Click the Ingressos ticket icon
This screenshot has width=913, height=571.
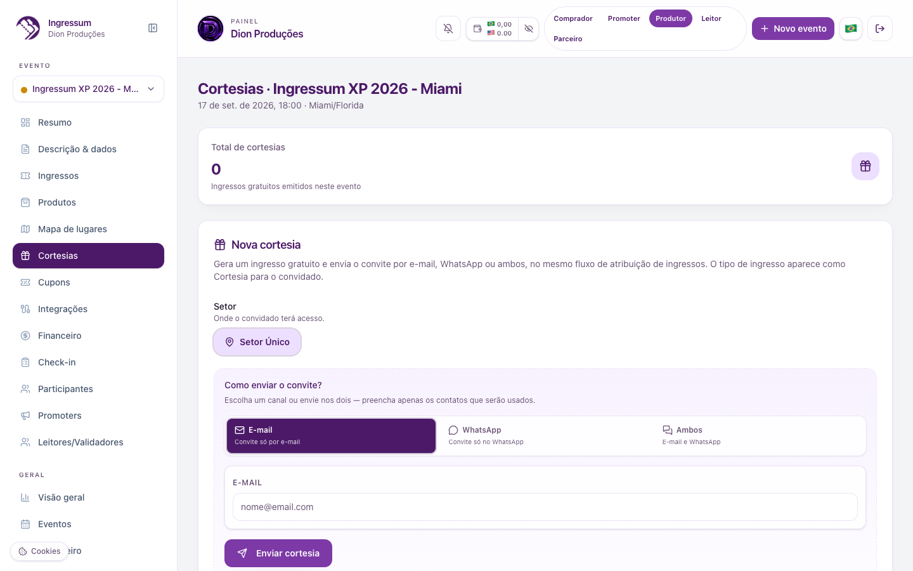click(25, 176)
